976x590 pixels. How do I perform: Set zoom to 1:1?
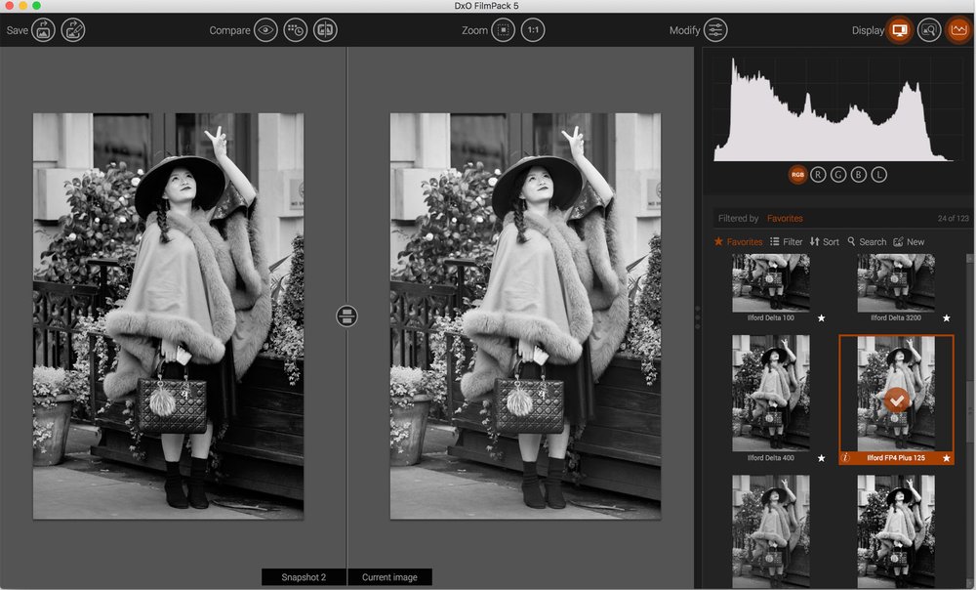(533, 30)
